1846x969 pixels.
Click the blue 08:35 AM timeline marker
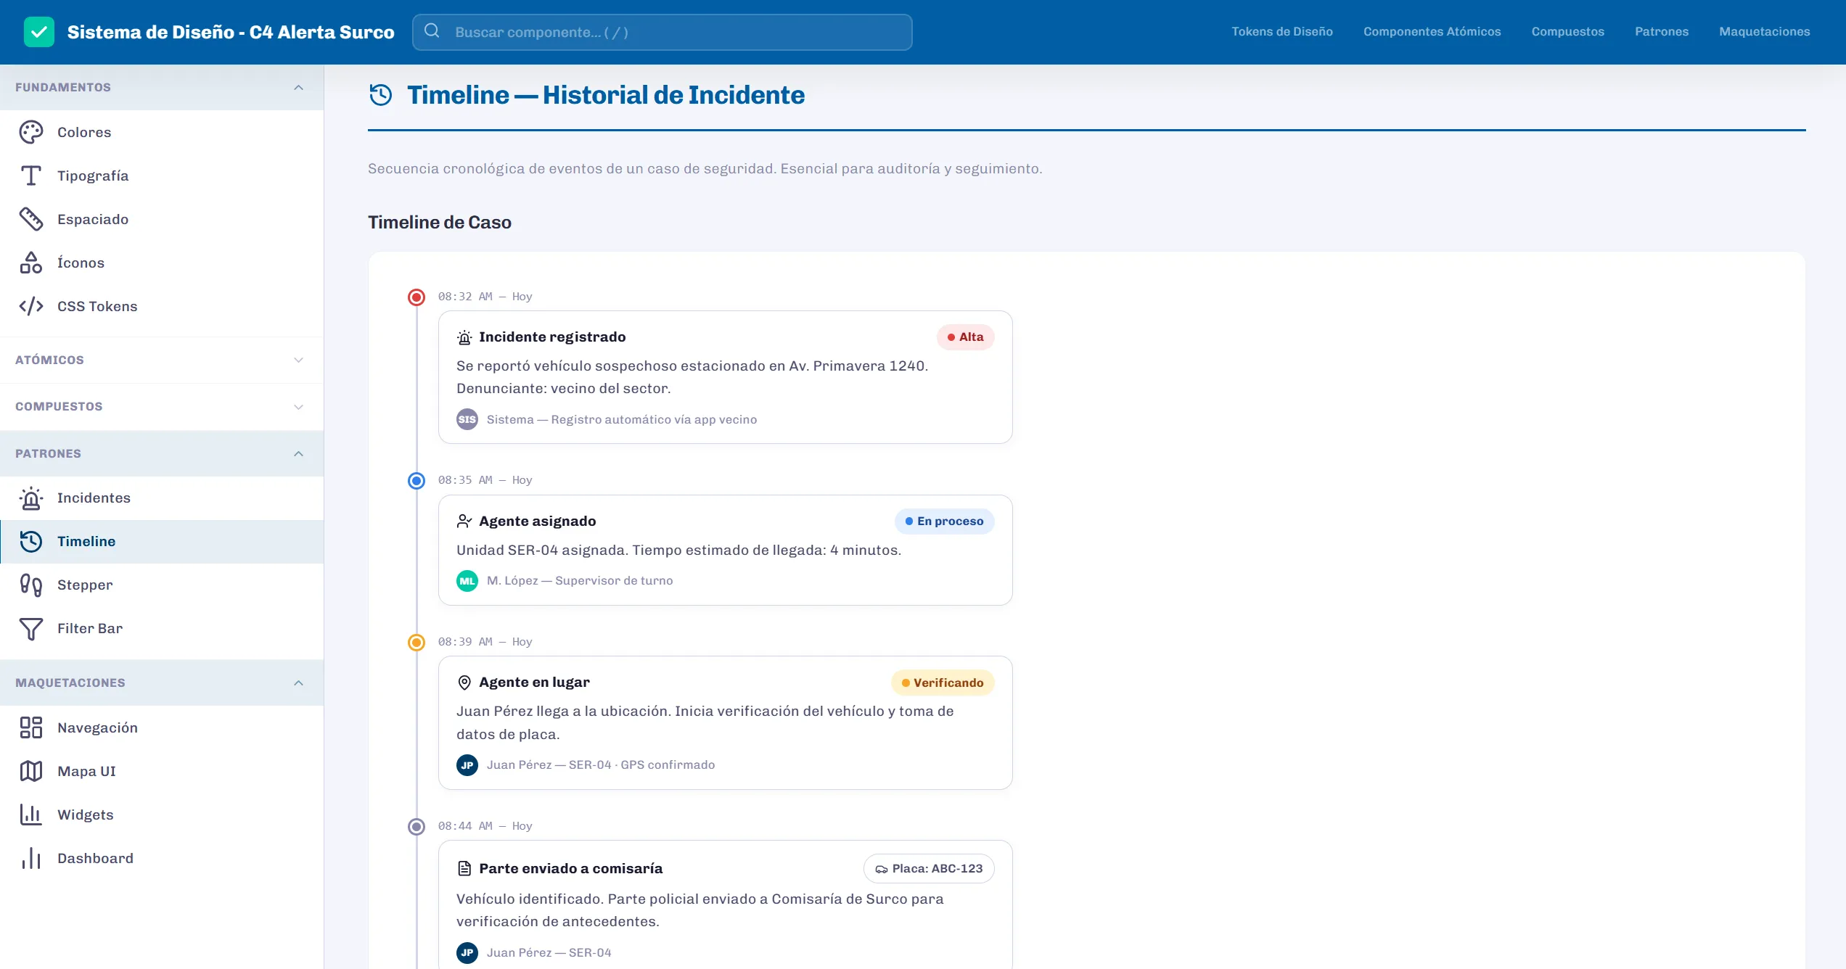417,481
